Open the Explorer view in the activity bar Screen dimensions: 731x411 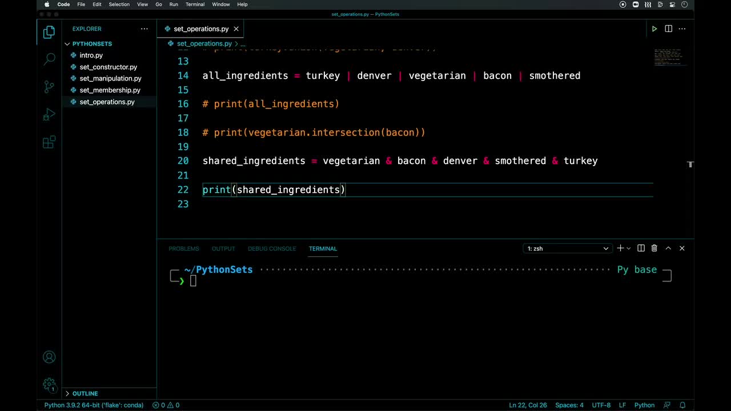(49, 33)
